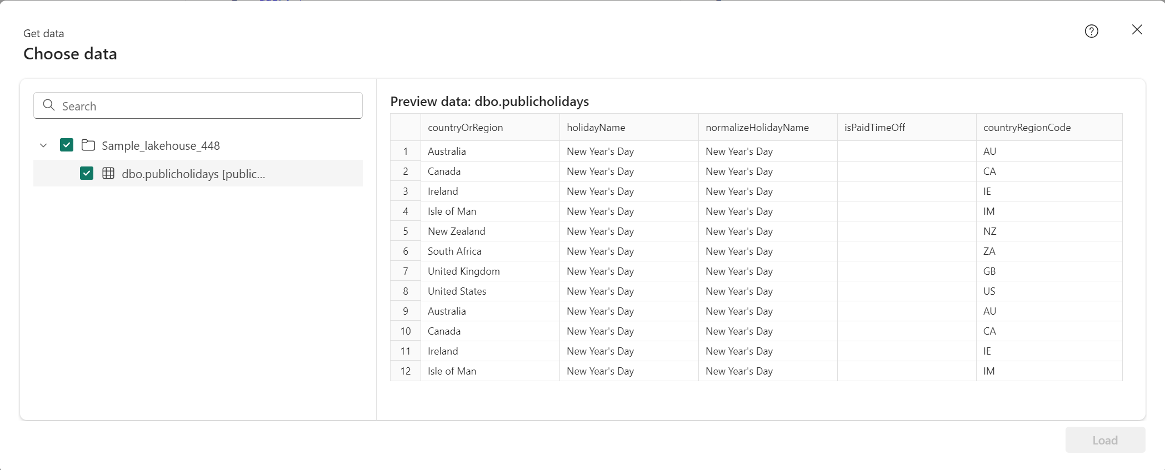Focus the Search input field
The image size is (1165, 470).
click(x=198, y=105)
